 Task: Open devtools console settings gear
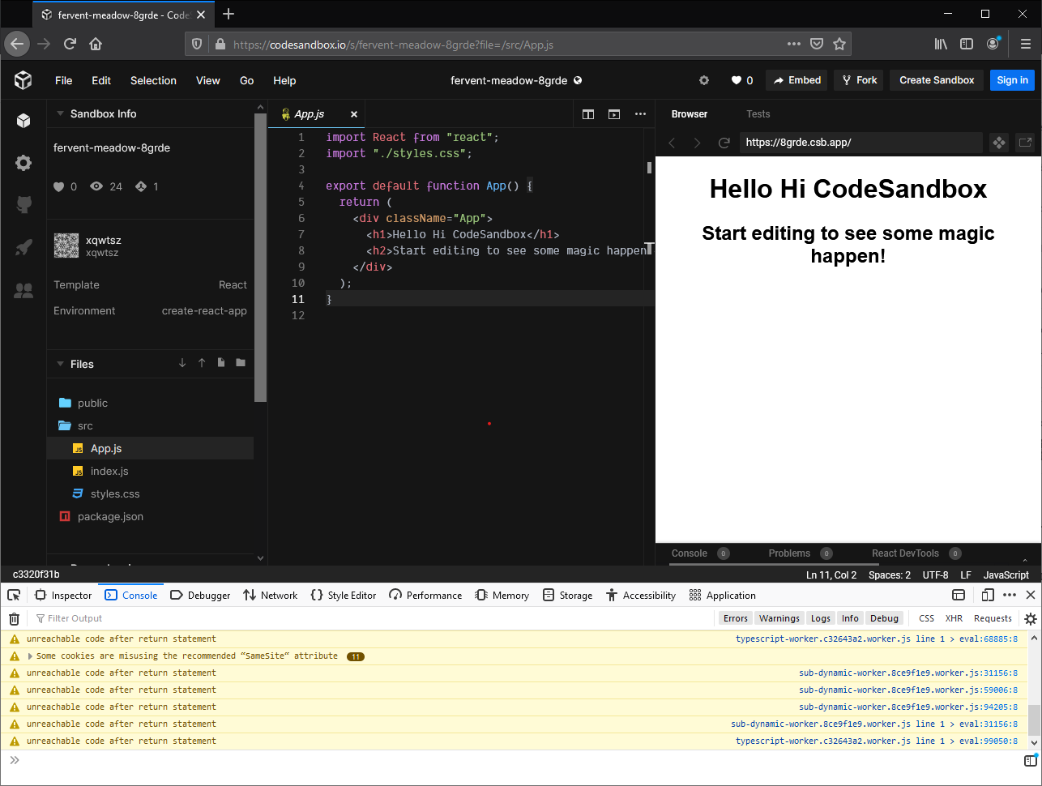point(1031,619)
